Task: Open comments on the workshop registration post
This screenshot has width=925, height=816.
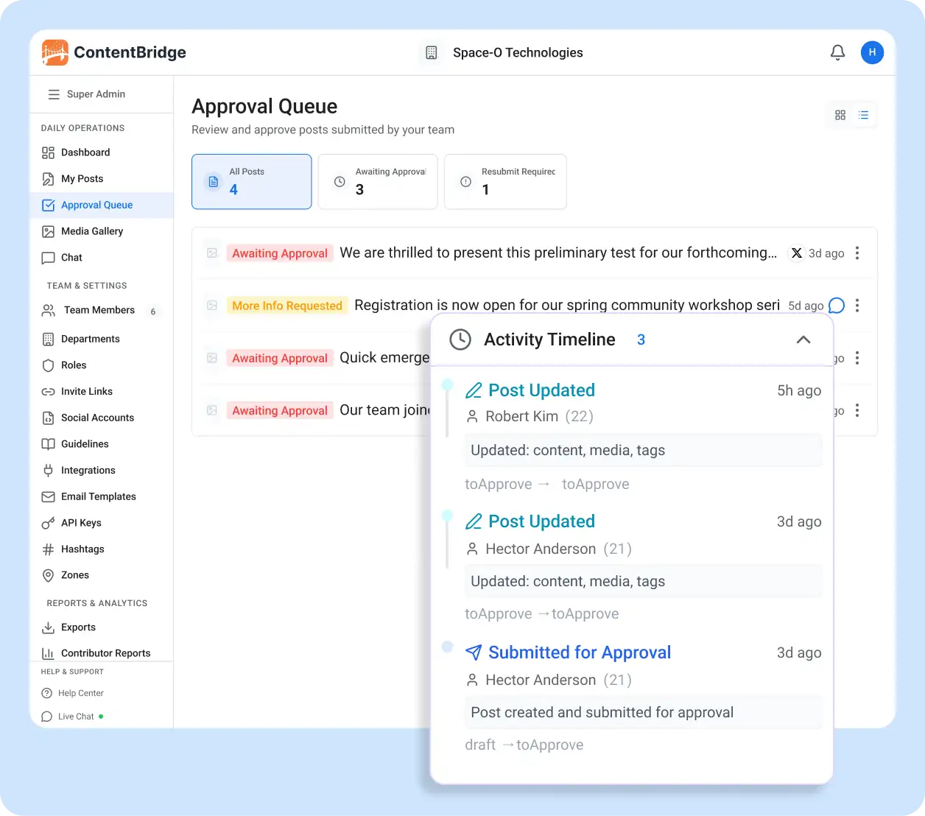Action: click(836, 305)
